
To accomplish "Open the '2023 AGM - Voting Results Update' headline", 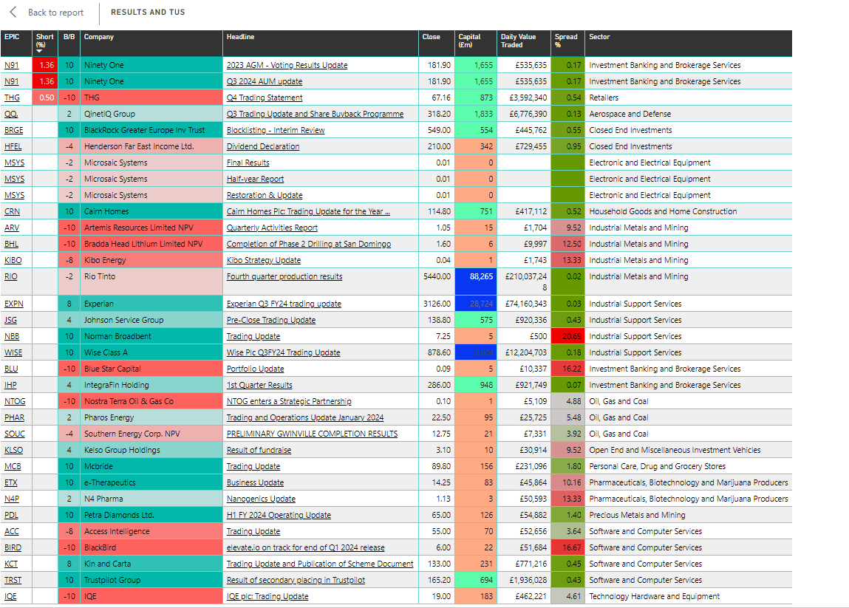I will click(287, 65).
